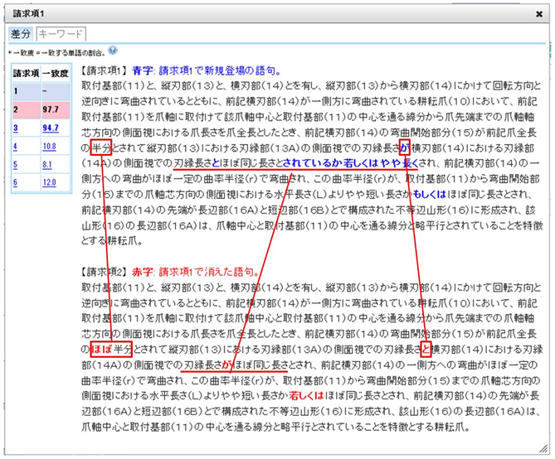
Task: Open claim 6 link in the 請求項 column
Action: tap(15, 183)
